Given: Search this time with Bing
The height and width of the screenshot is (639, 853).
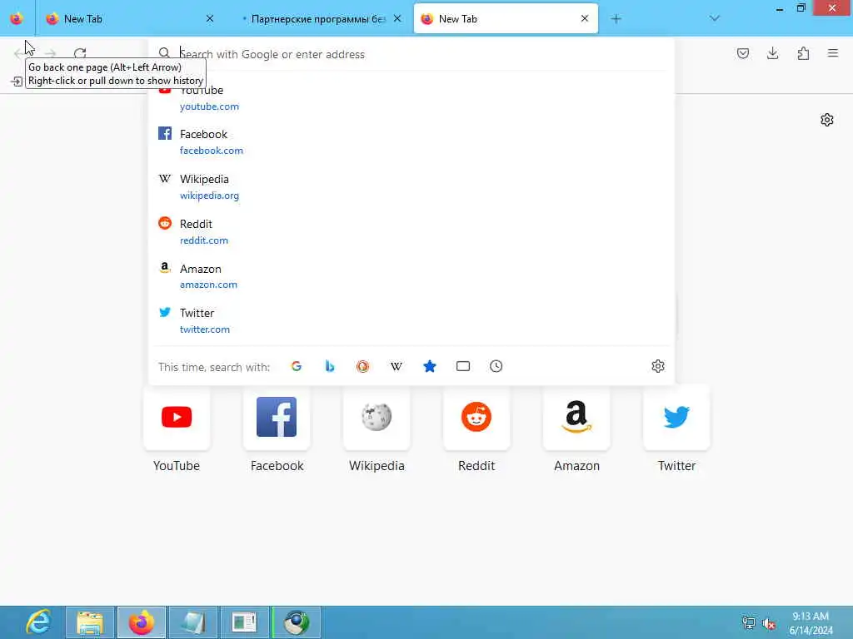Looking at the screenshot, I should click(330, 366).
